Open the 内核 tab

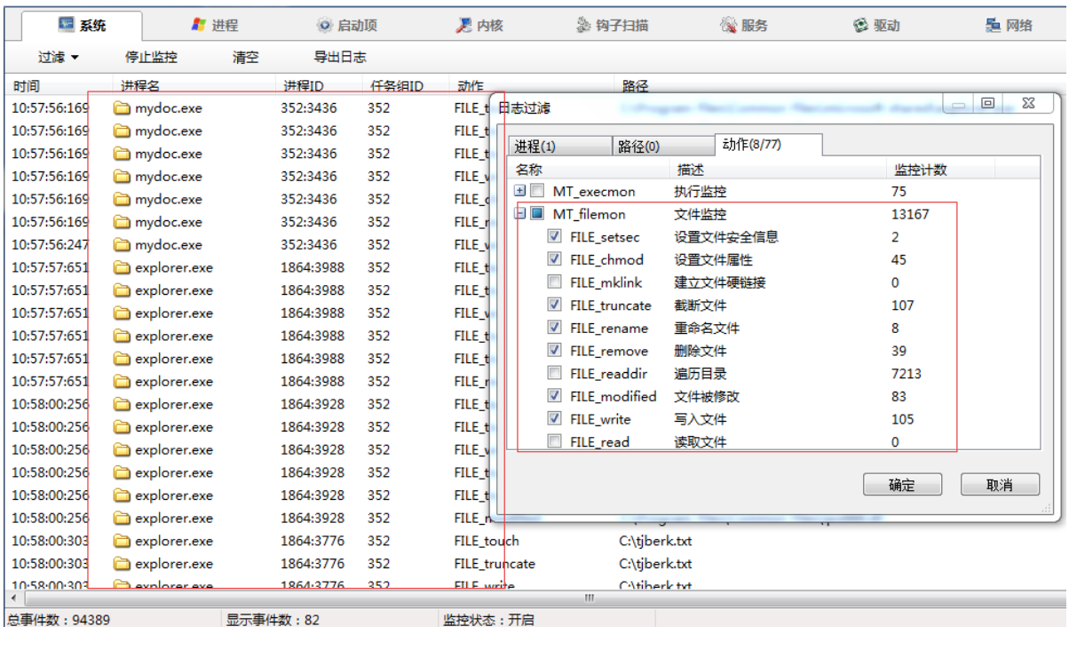pyautogui.click(x=479, y=26)
